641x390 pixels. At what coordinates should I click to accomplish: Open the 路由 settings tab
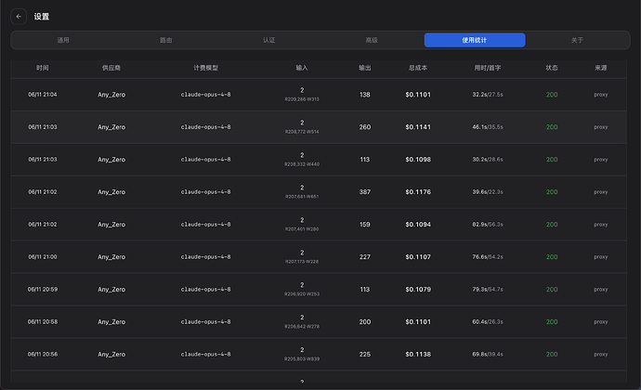166,40
